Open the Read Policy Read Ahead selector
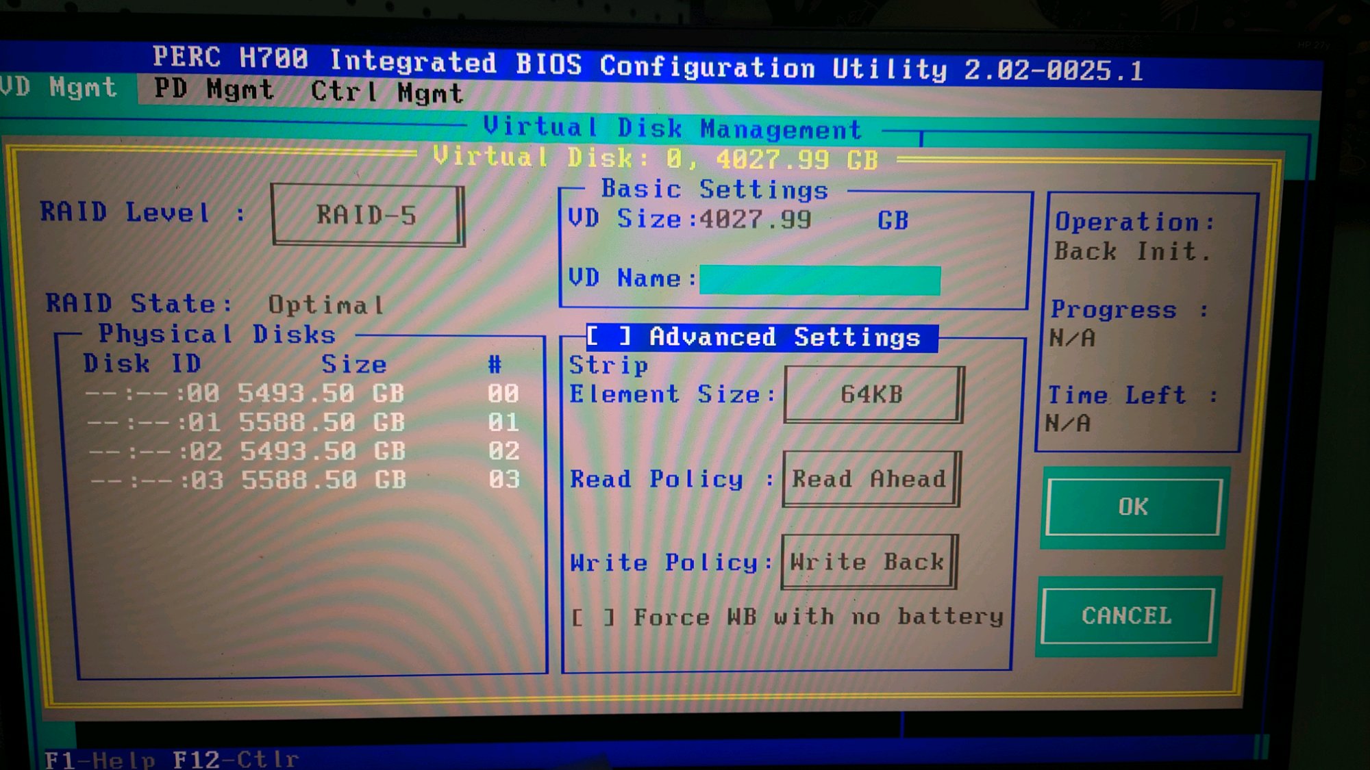This screenshot has width=1370, height=770. (x=871, y=478)
